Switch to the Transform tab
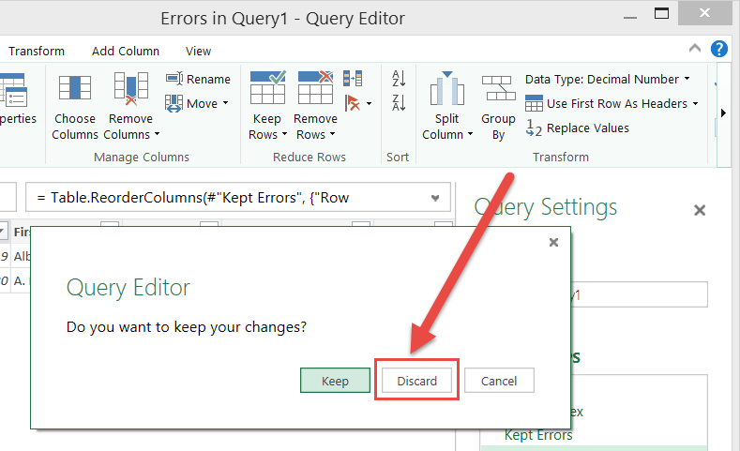Image resolution: width=740 pixels, height=451 pixels. (x=37, y=52)
